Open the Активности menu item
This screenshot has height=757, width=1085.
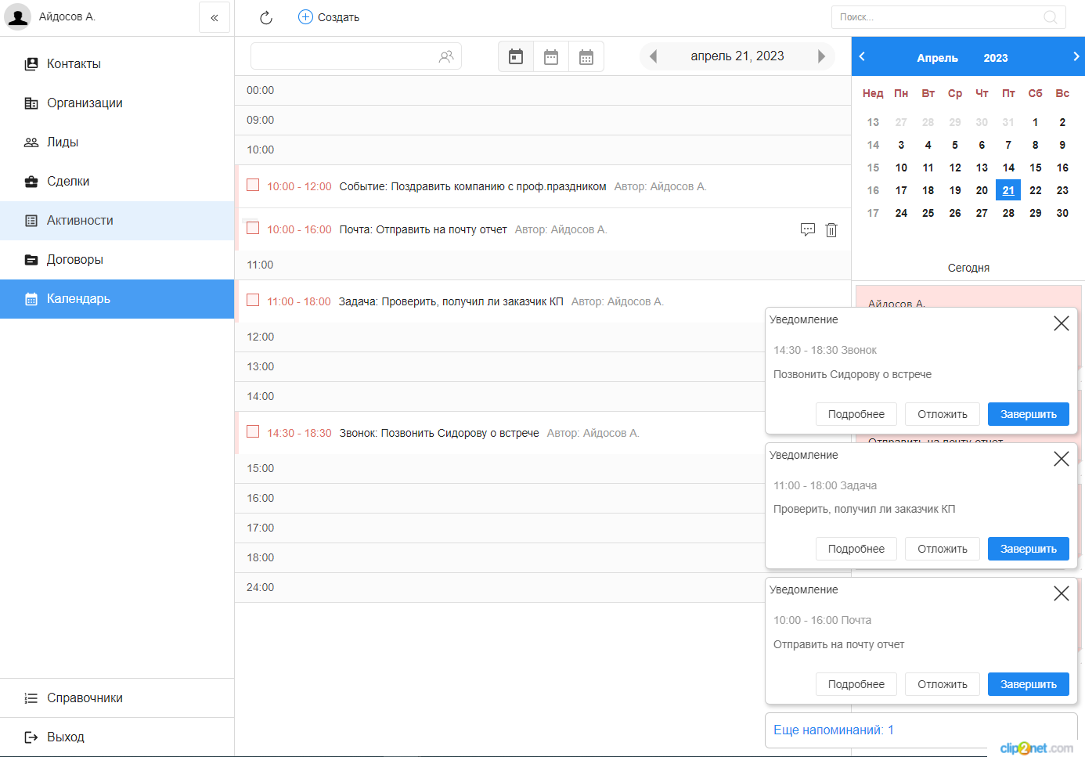[x=117, y=221]
